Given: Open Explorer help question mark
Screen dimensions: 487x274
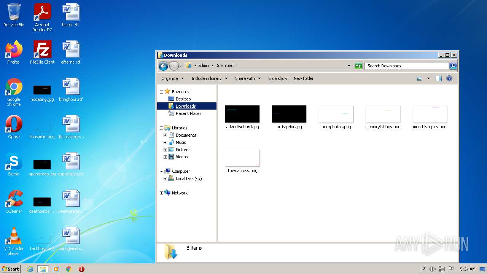Looking at the screenshot, I should point(449,78).
